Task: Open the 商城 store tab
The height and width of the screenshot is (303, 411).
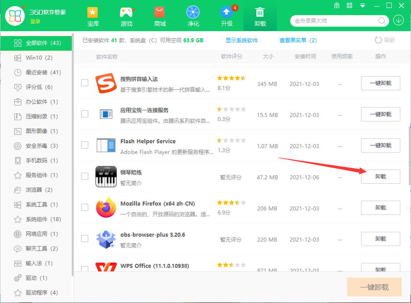Action: pyautogui.click(x=160, y=17)
